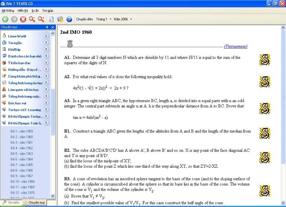This screenshot has width=286, height=207.
Task: Pin the Chuyên mục side panel
Action: [47, 27]
